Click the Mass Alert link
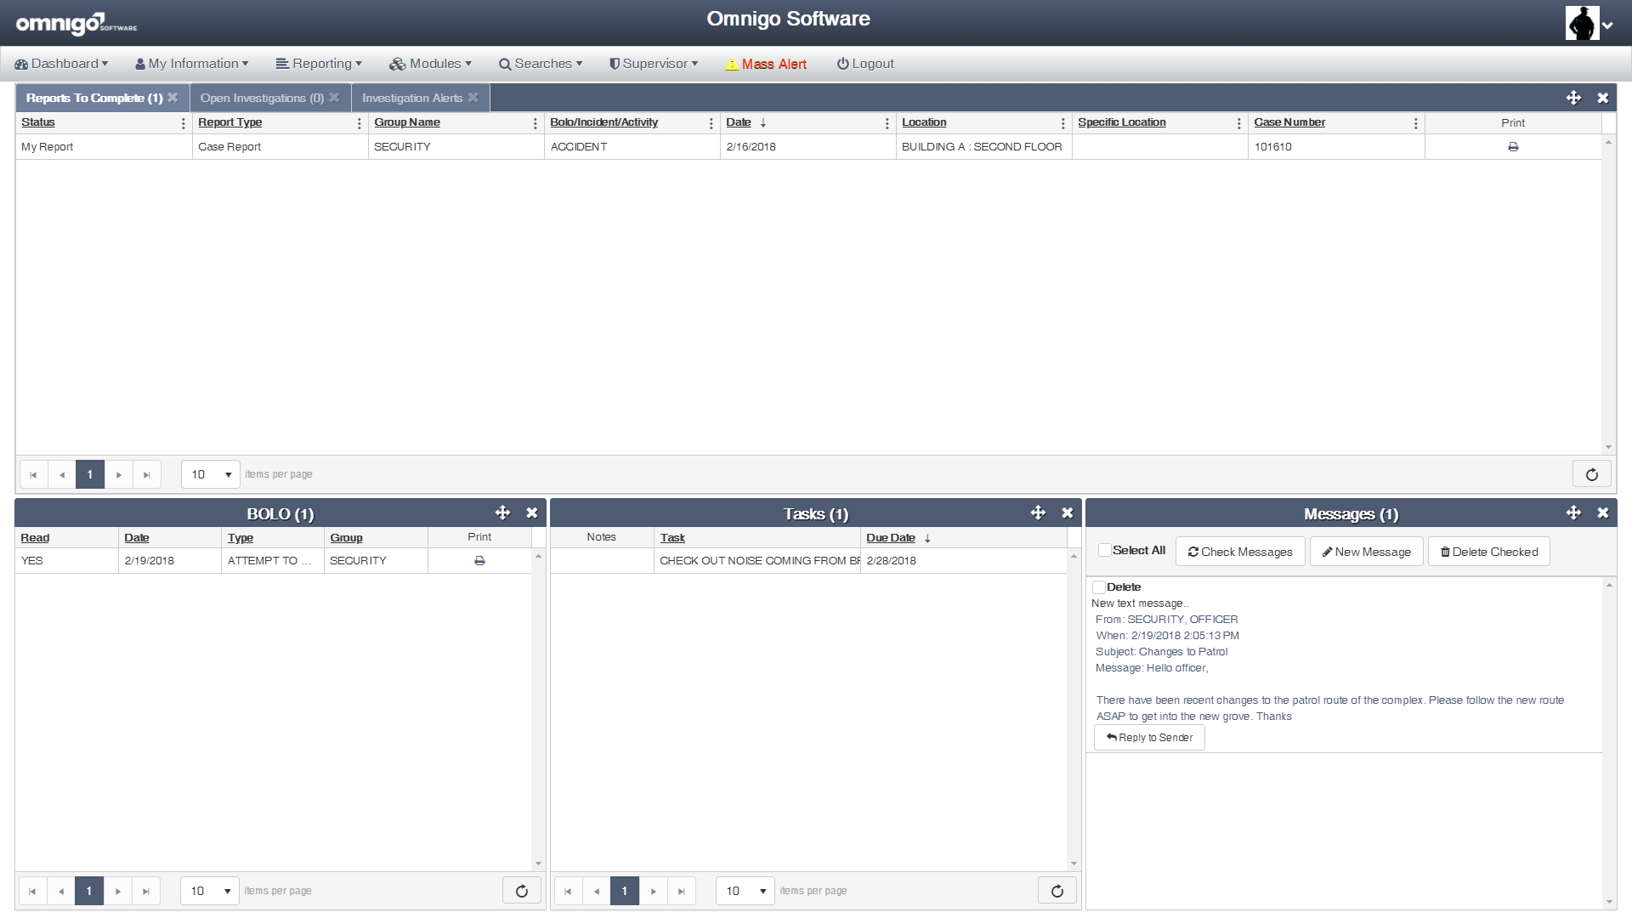 coord(766,64)
